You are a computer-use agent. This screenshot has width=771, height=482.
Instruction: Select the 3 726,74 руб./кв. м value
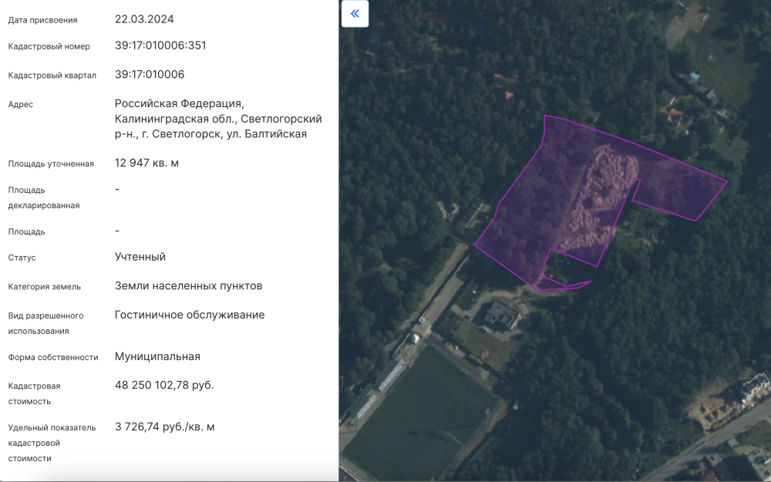[x=164, y=426]
